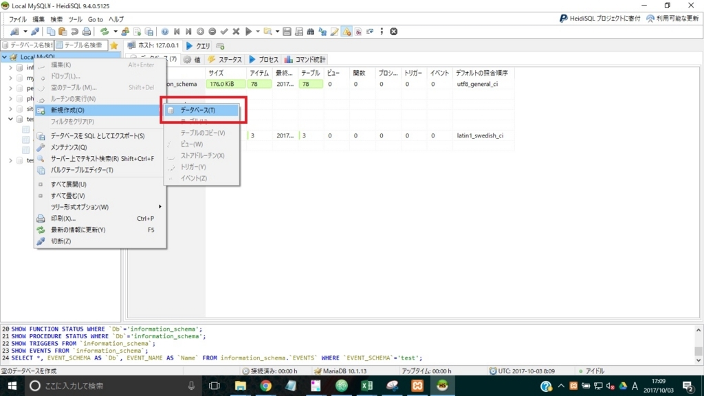Click the binoculars find text icon
Viewport: 704px width, 396px height.
click(311, 32)
